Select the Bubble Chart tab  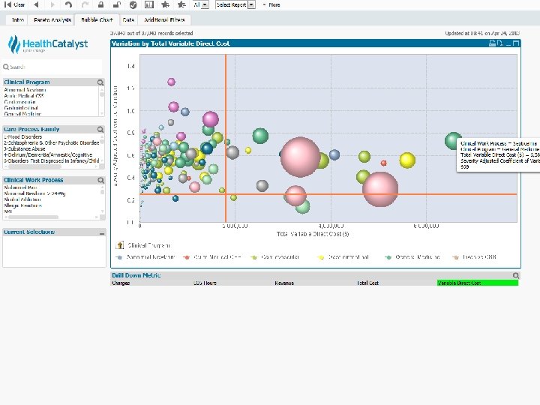coord(97,20)
